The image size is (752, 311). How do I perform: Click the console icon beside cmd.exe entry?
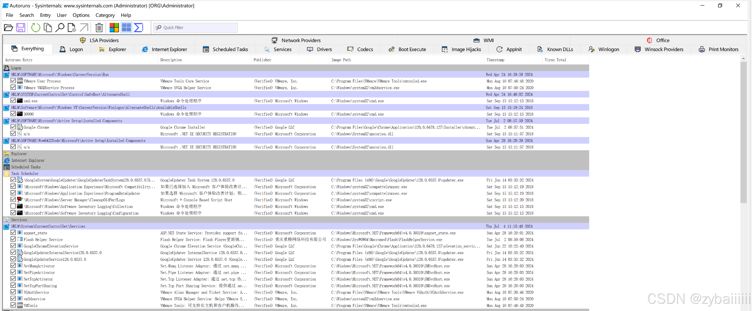pyautogui.click(x=20, y=101)
